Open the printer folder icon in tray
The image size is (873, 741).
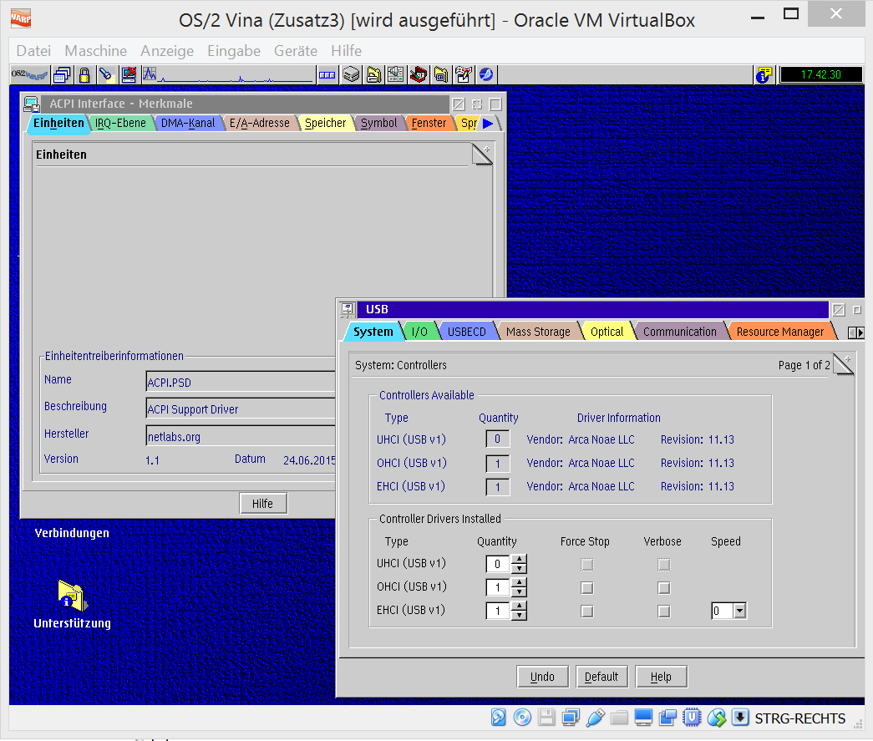click(x=373, y=74)
